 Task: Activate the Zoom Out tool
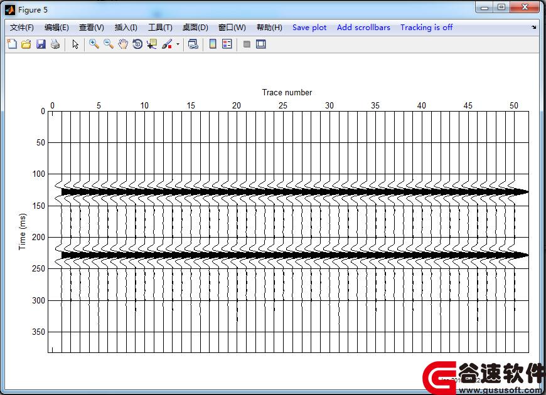point(109,44)
